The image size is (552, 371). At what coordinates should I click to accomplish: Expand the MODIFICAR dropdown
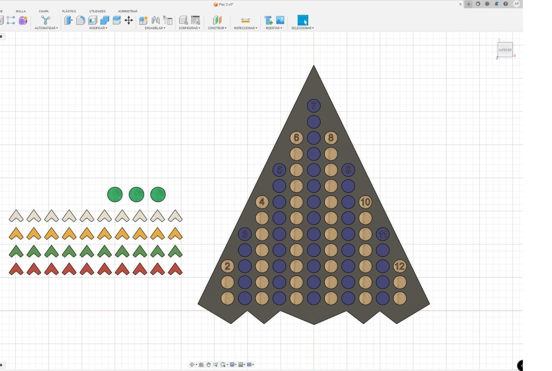tap(98, 28)
